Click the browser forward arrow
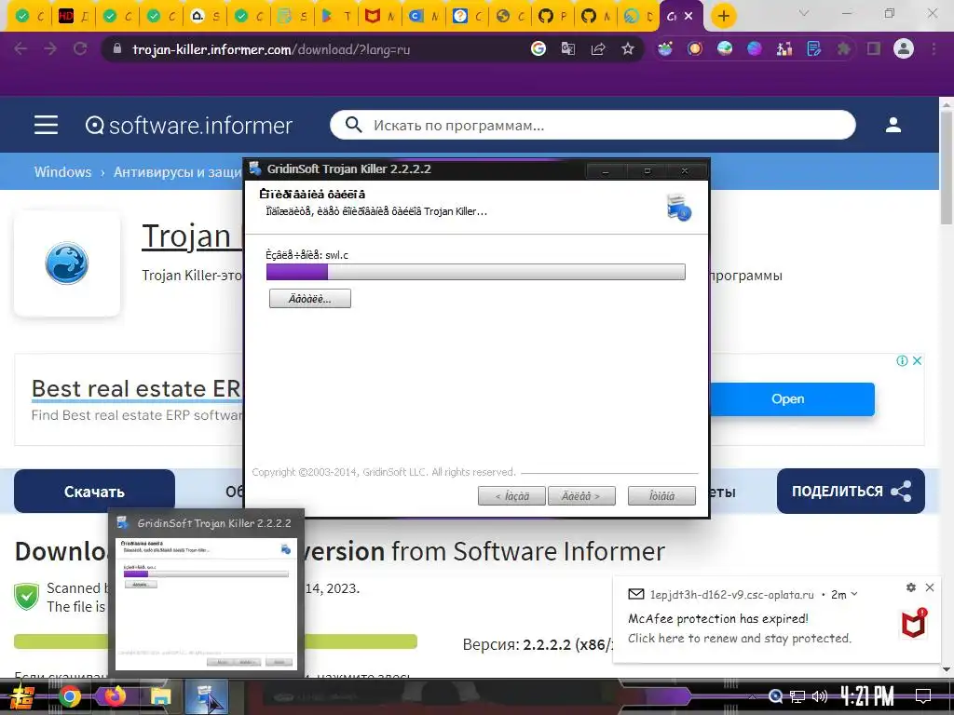 50,48
